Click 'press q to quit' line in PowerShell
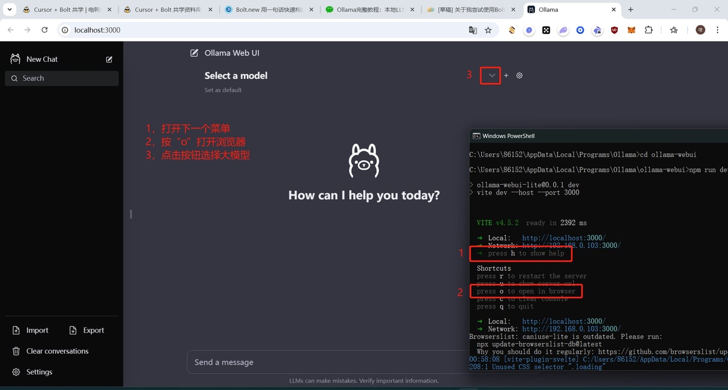This screenshot has height=390, width=728. (x=505, y=306)
